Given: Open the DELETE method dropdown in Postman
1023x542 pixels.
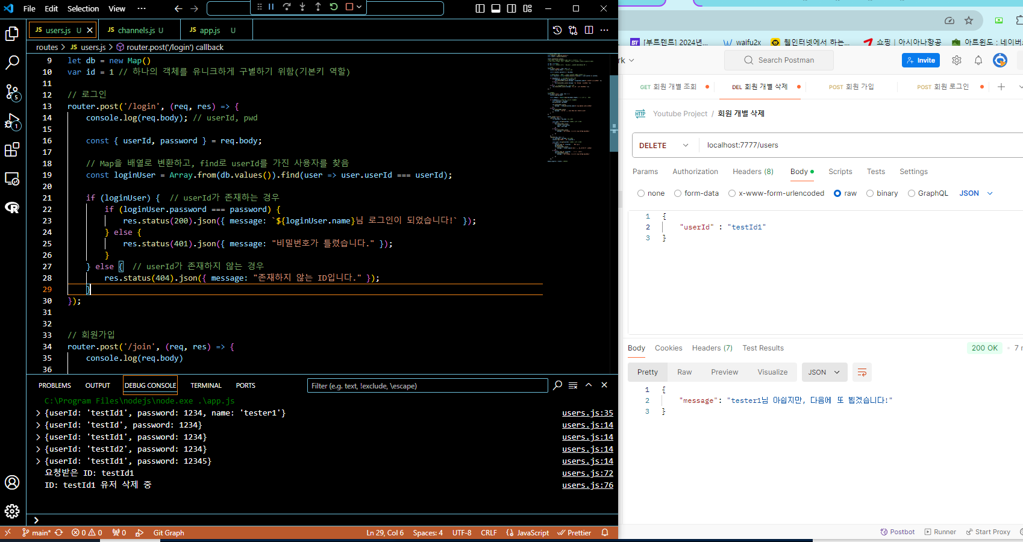Looking at the screenshot, I should coord(665,145).
